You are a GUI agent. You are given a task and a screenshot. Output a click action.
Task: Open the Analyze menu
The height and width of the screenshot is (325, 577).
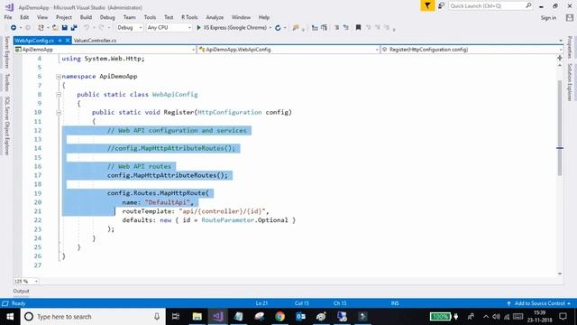(x=215, y=17)
